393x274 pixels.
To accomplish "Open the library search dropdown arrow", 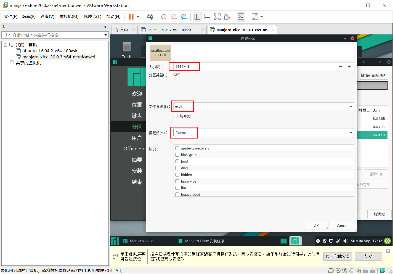I will pos(105,35).
